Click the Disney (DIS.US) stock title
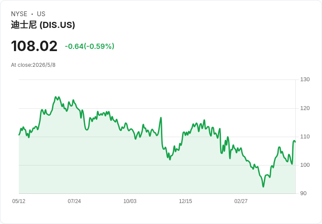This screenshot has height=224, width=322. (x=43, y=25)
